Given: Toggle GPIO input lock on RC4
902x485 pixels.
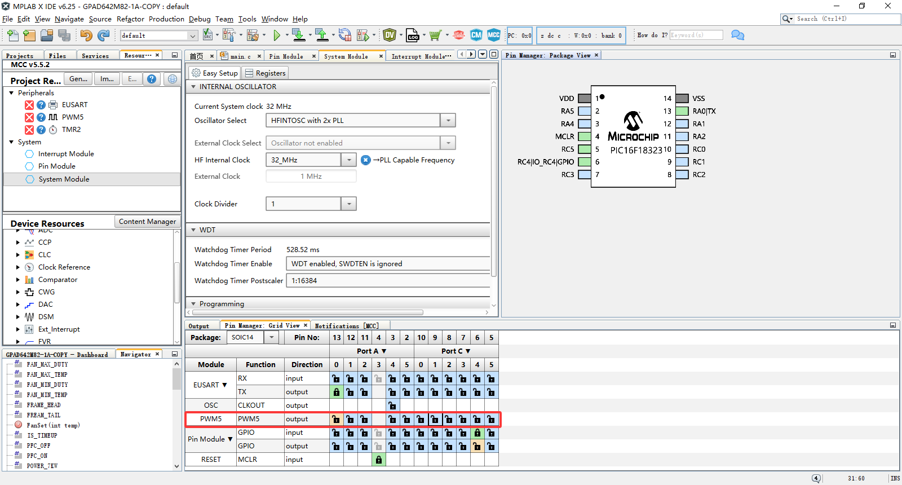Looking at the screenshot, I should coord(477,433).
